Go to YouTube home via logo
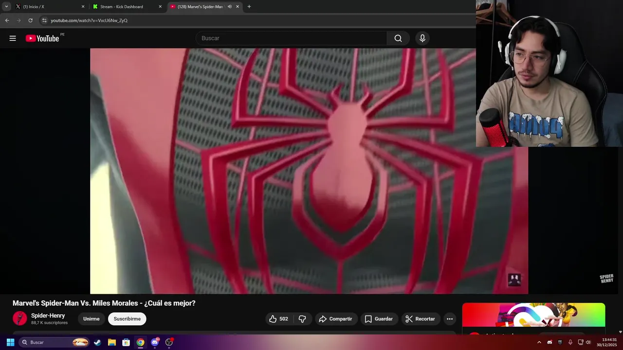This screenshot has height=350, width=623. (x=42, y=38)
